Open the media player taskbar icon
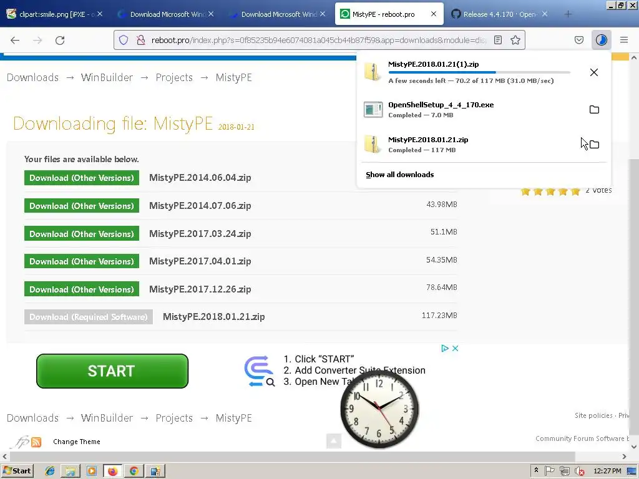 [x=92, y=471]
